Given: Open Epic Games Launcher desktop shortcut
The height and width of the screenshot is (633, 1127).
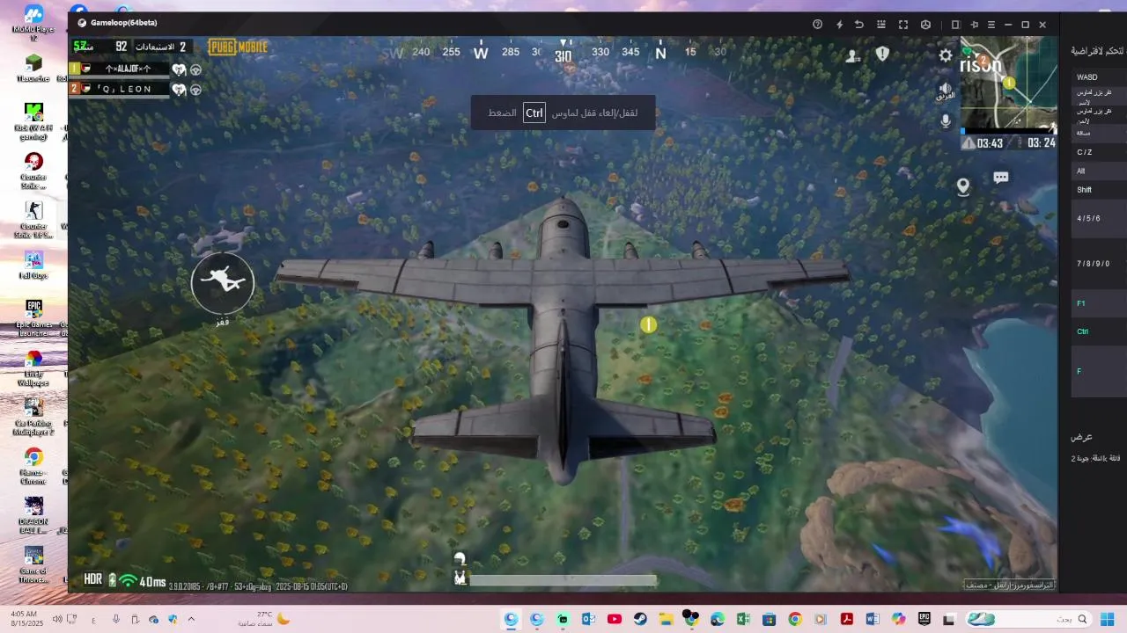Looking at the screenshot, I should (33, 317).
